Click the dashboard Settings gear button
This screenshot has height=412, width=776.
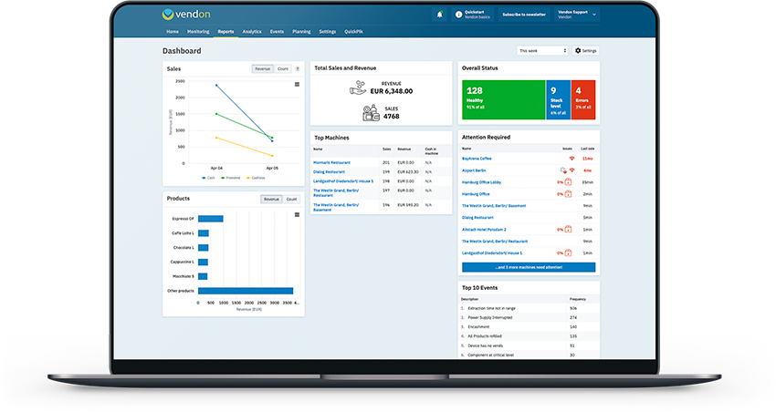586,51
